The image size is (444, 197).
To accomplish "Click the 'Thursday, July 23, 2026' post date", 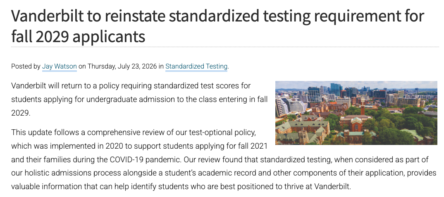I will point(122,66).
